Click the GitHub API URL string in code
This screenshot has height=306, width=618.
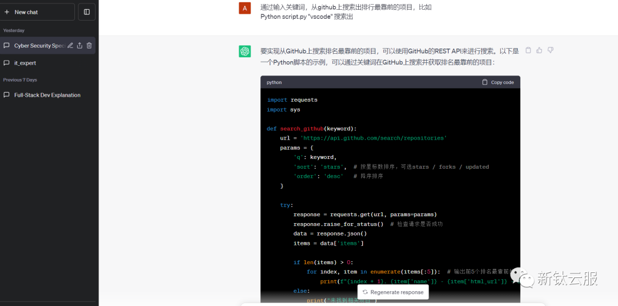(374, 138)
